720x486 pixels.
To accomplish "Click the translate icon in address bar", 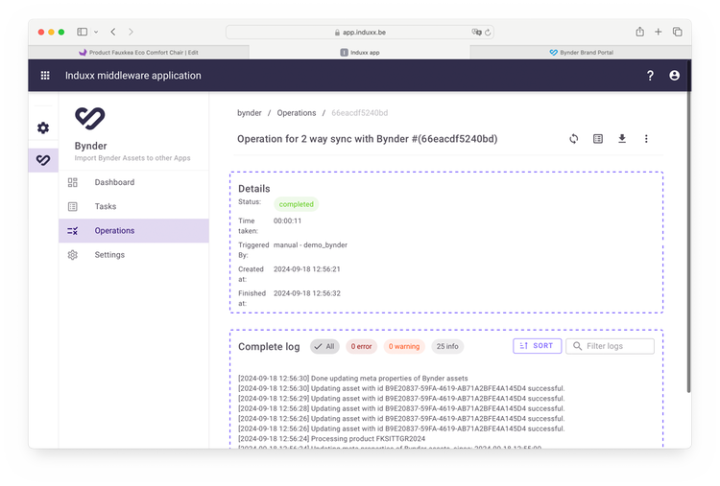I will click(476, 32).
